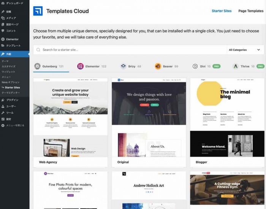The height and width of the screenshot is (209, 266).
Task: Click the Gutenberg builder logo
Action: [37, 66]
